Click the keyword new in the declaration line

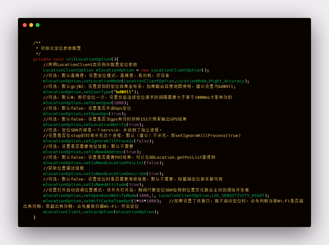[145, 70]
